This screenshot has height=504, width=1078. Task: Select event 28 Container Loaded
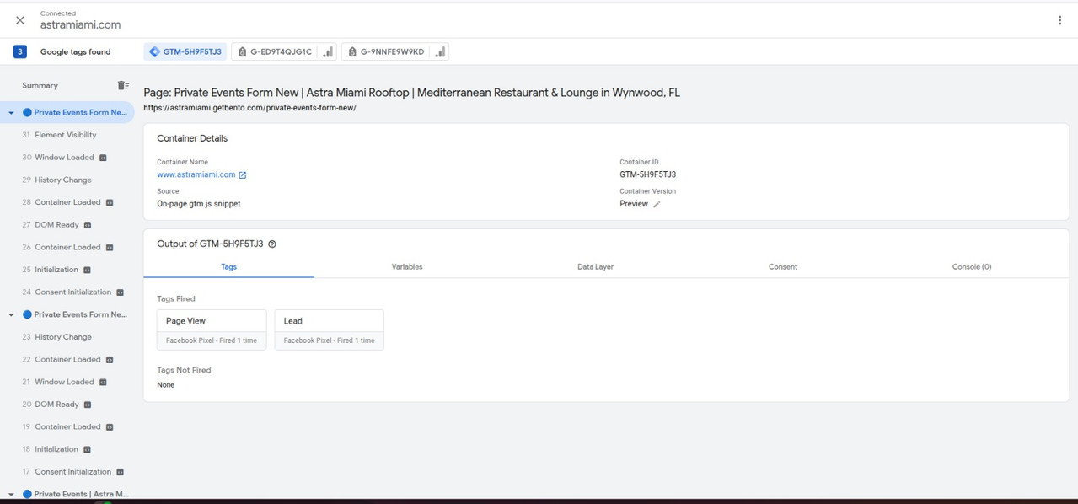coord(67,202)
